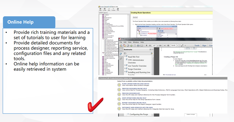
Task: Click the Locate icon in the help toolbar
Action: [104, 9]
